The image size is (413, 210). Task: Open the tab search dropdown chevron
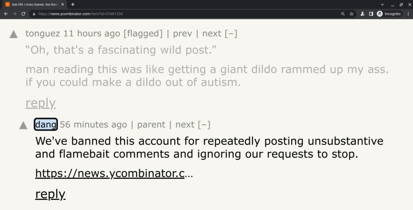(382, 4)
